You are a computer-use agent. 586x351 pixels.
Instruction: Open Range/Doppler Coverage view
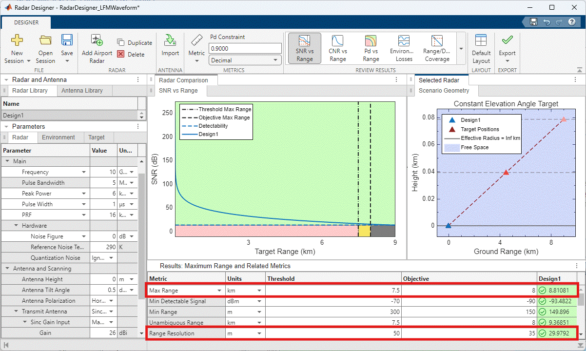pos(437,48)
